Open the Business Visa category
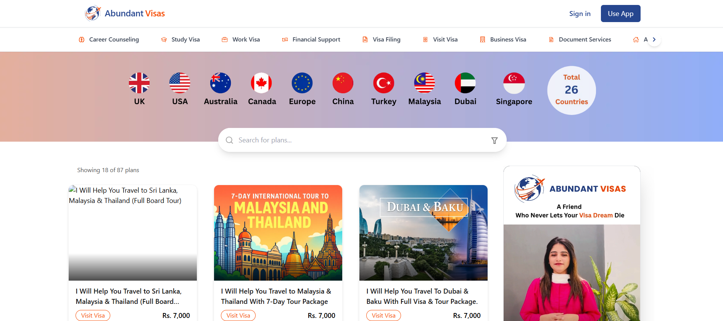Image resolution: width=723 pixels, height=321 pixels. pos(503,40)
